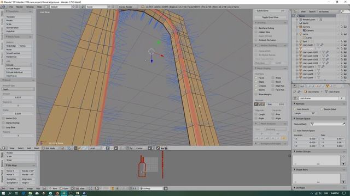Click mesh name field clock frame

(319, 98)
